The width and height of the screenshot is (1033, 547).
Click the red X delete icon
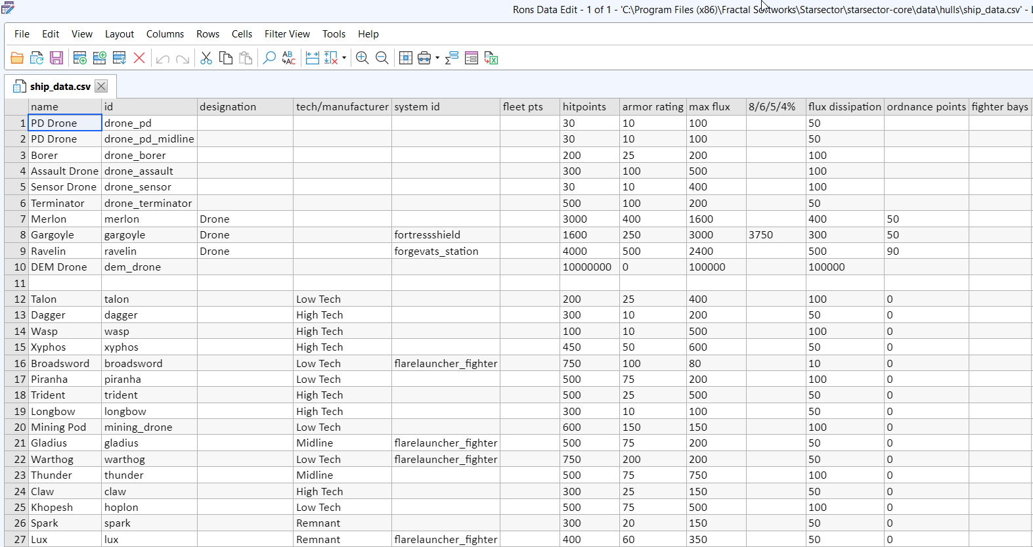[x=139, y=58]
